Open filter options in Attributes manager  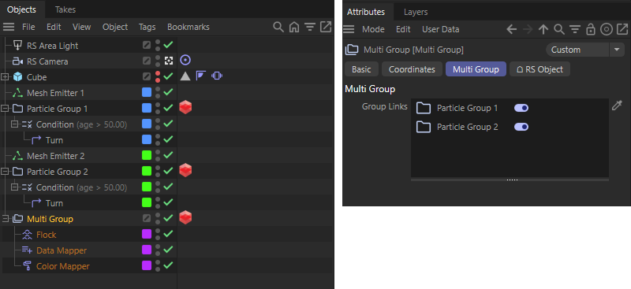pos(575,29)
